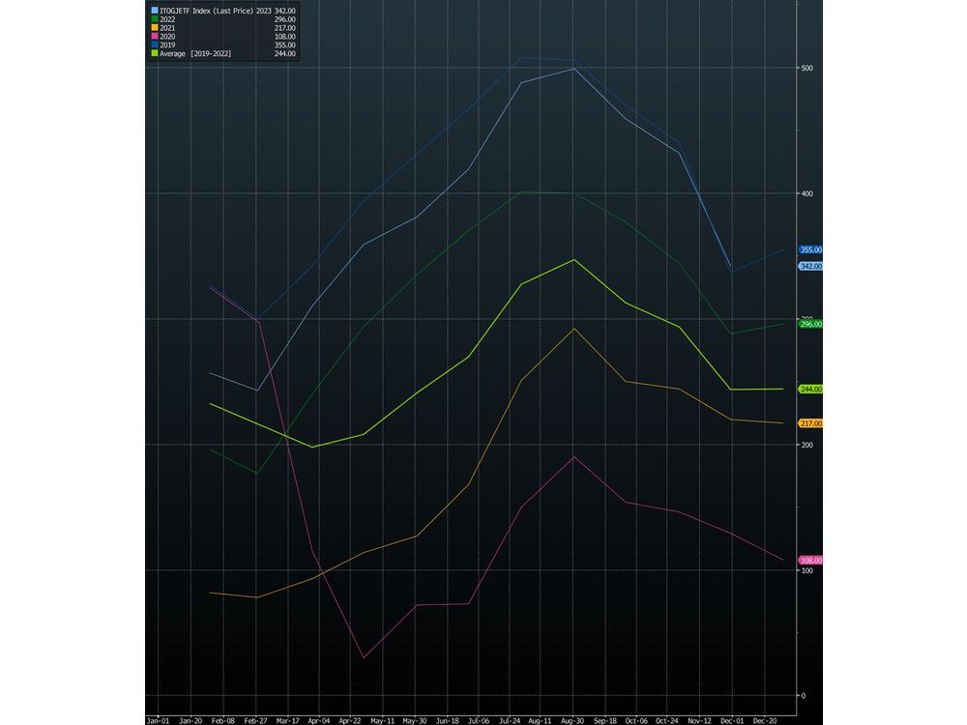Screen dimensions: 967x725
Task: Click the light blue 2023 legend swatch
Action: 153,9
